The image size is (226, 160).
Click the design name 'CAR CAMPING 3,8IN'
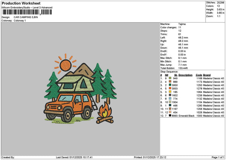[26, 17]
